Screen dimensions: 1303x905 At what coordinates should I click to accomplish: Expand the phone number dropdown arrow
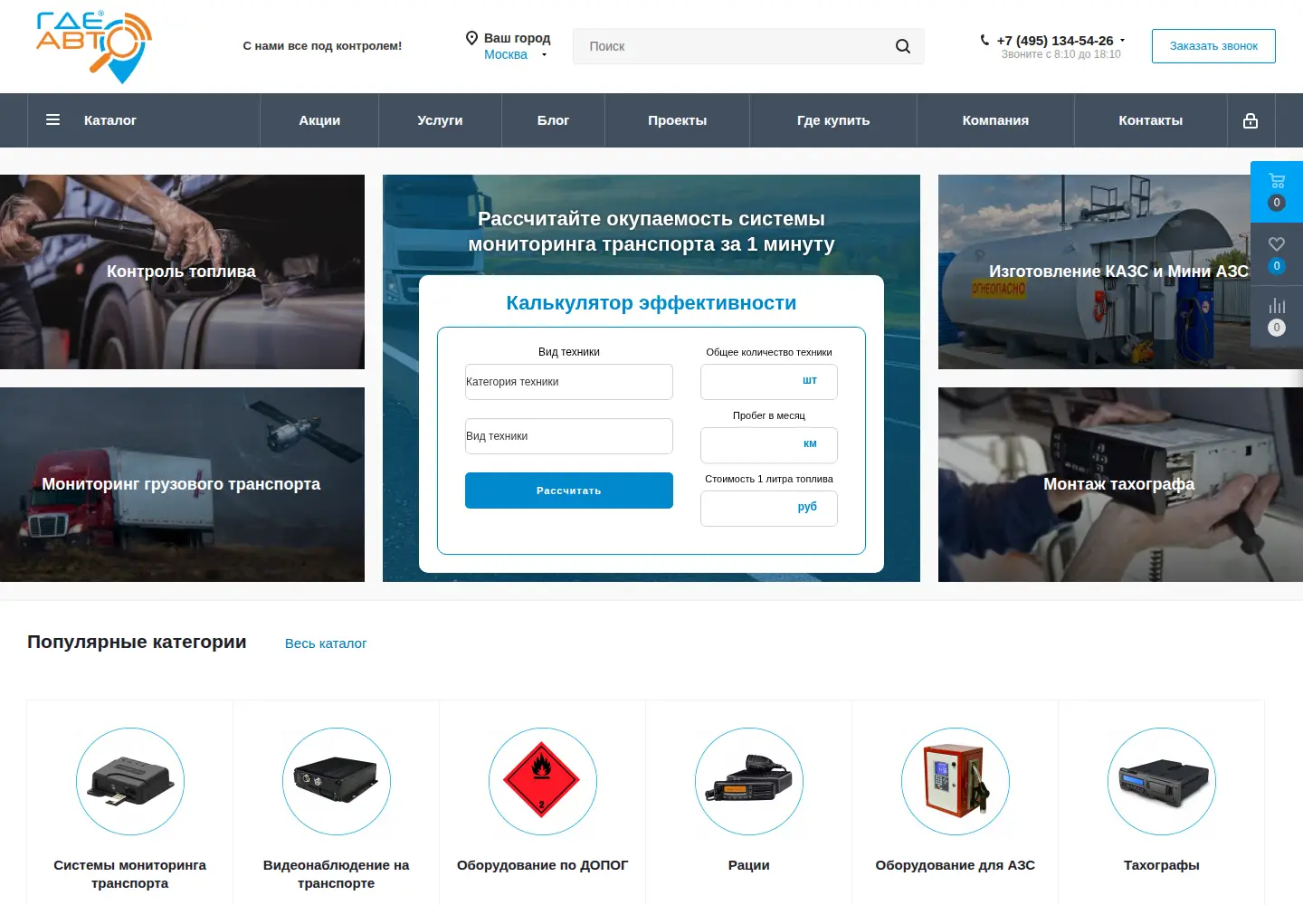coord(1123,41)
